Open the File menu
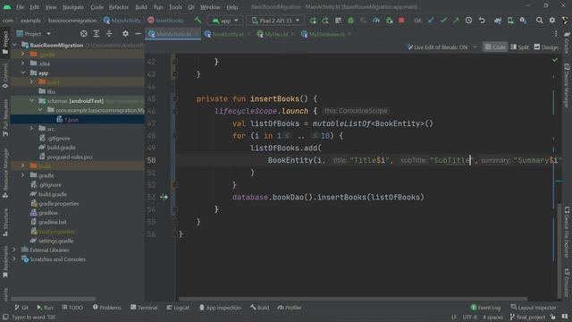This screenshot has width=572, height=322. [x=20, y=7]
